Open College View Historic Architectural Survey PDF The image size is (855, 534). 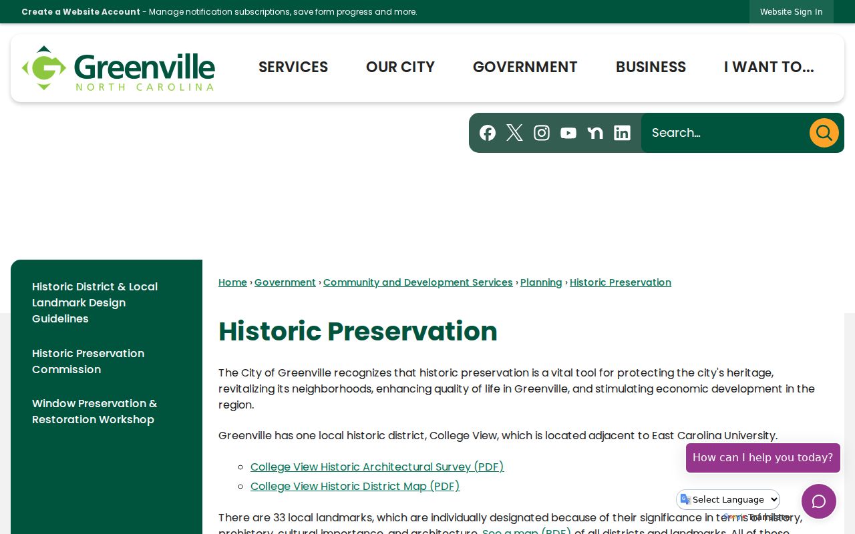[377, 467]
